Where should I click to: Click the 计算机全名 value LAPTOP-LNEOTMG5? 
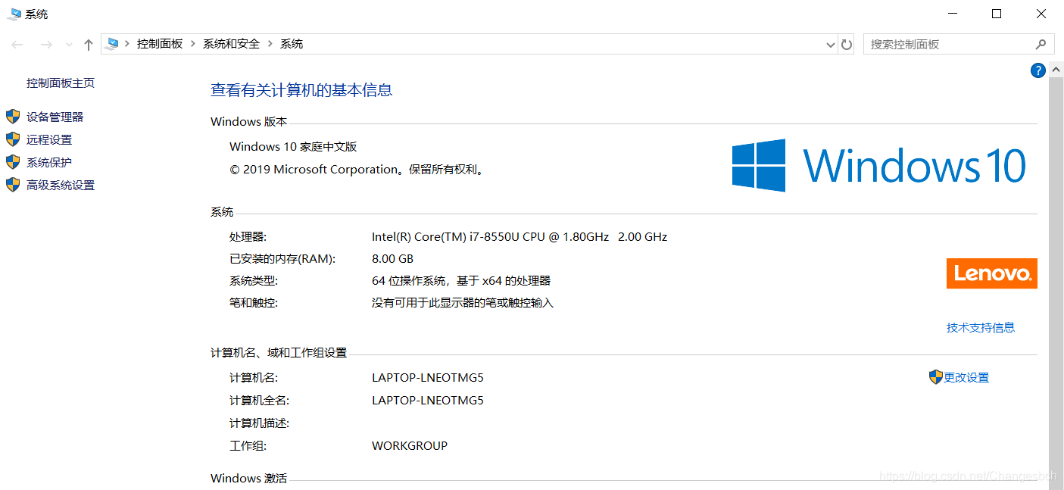click(x=428, y=400)
